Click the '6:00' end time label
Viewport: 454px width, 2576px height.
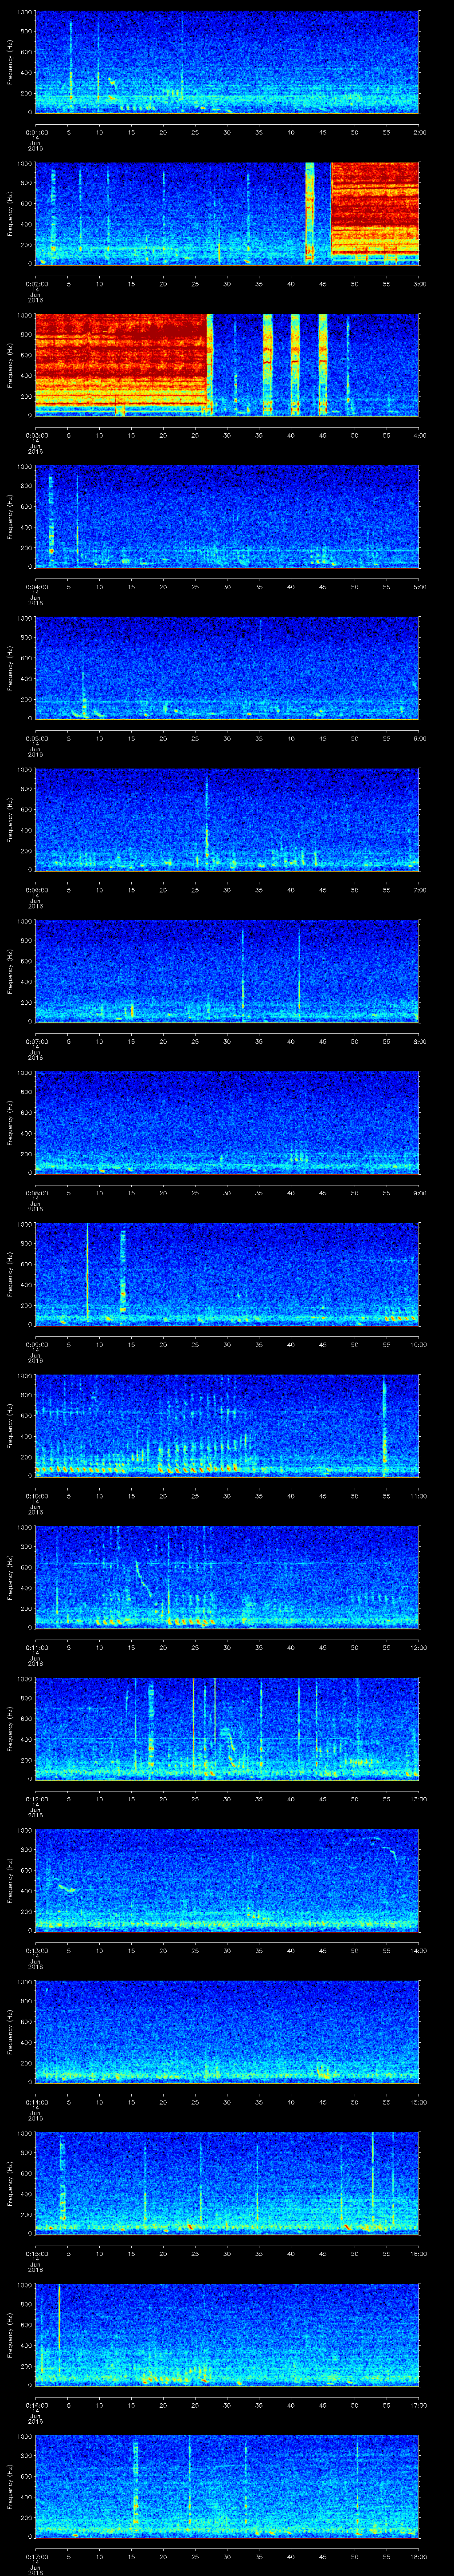[x=419, y=738]
